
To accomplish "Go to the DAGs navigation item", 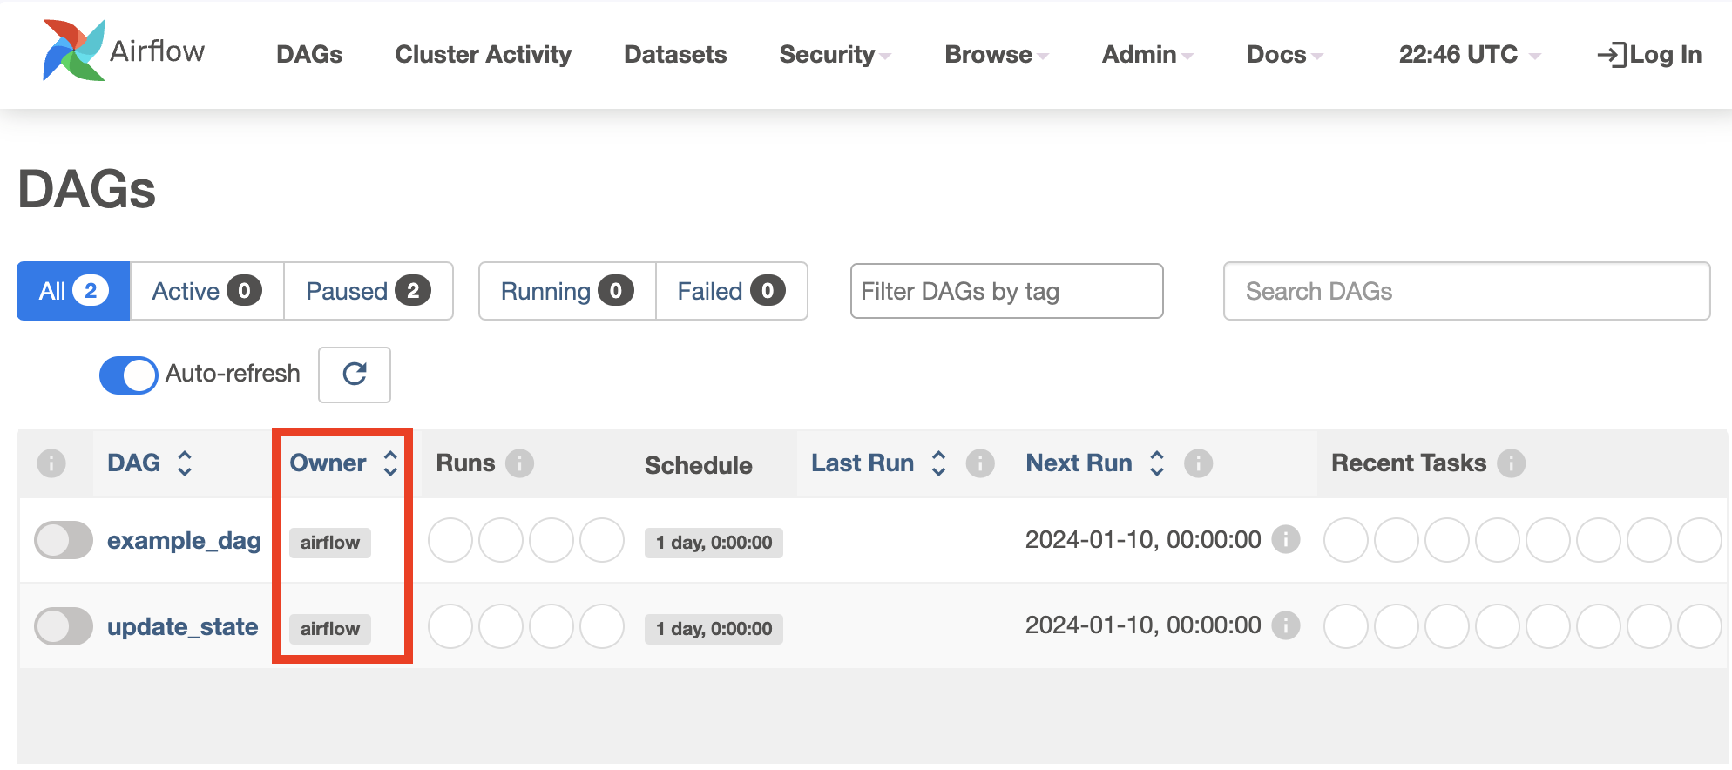I will (x=309, y=55).
